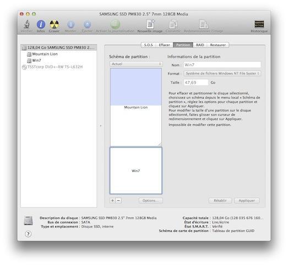
Task: Click the Nom field containing Win7
Action: point(222,65)
